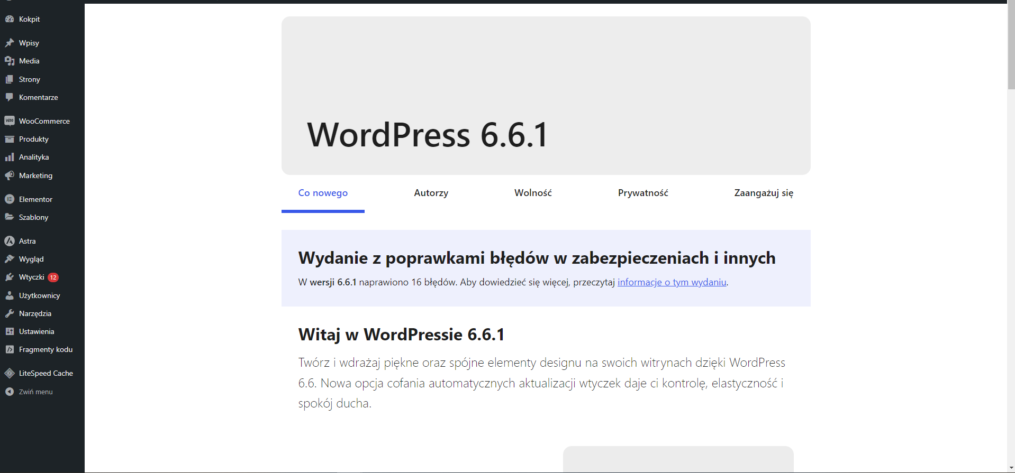Click the WordPress 6.6.1 banner heading
Screen dimensions: 1015x473
428,134
